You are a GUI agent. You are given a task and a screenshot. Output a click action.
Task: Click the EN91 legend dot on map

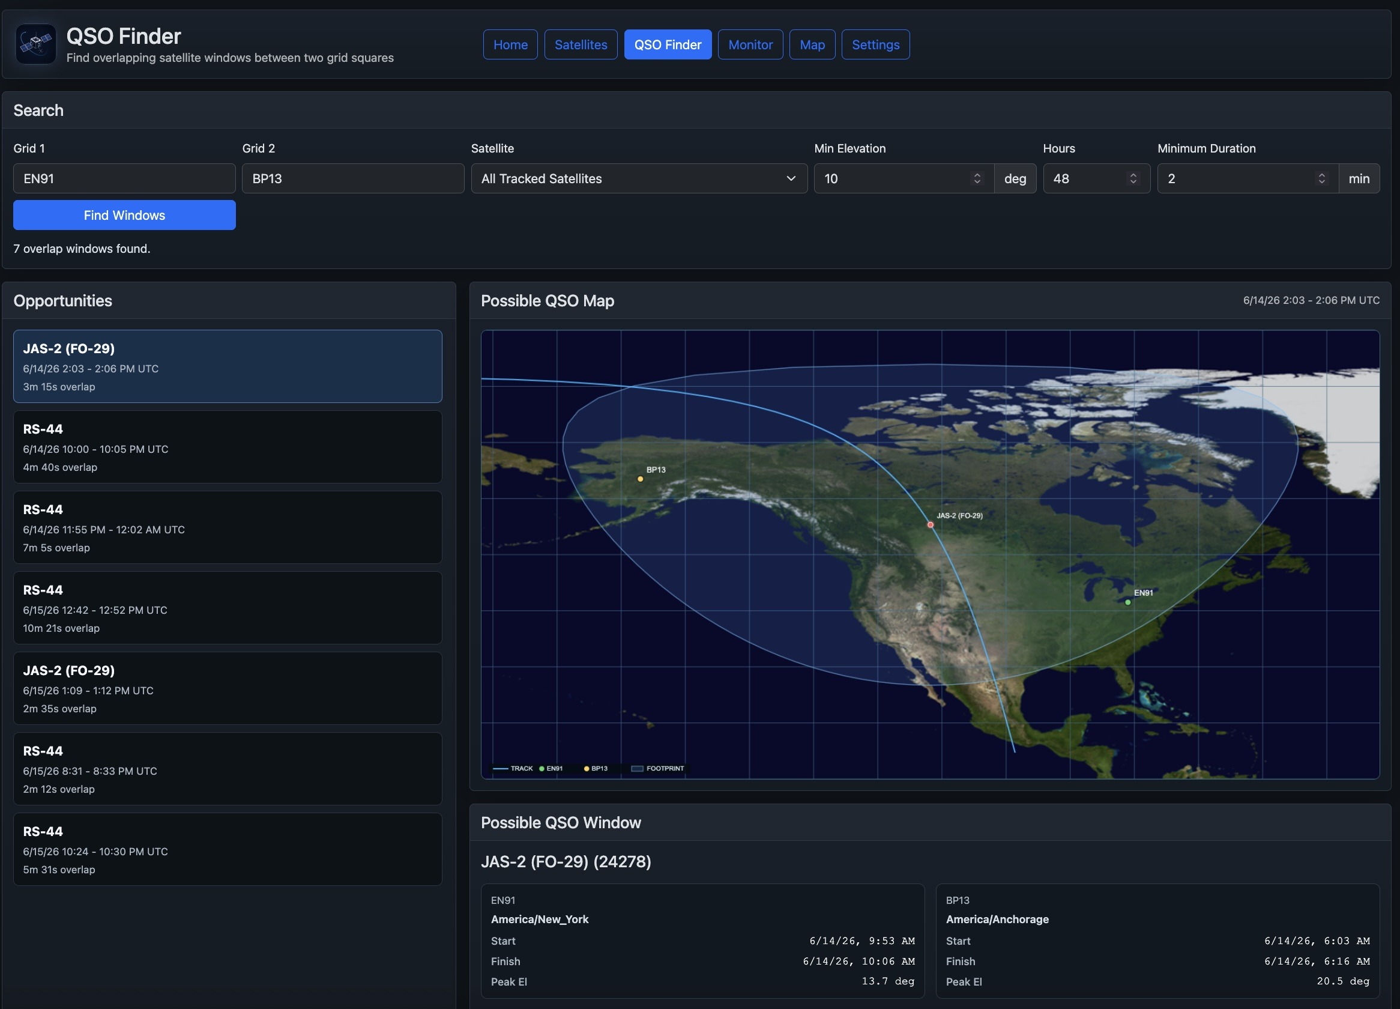(542, 769)
